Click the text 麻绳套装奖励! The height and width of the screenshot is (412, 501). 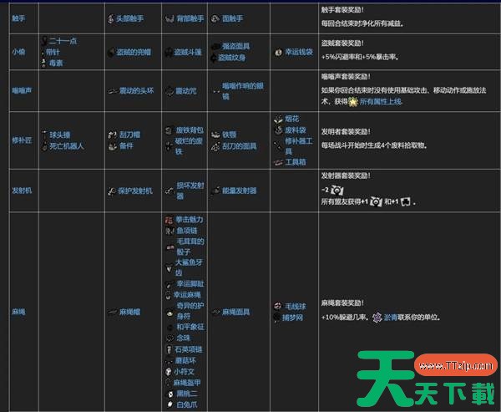click(x=342, y=303)
